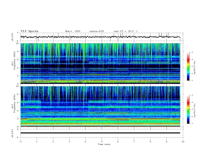The height and width of the screenshot is (159, 206).
Task: Click the ch.1 PSD color scale bar
Action: click(188, 67)
